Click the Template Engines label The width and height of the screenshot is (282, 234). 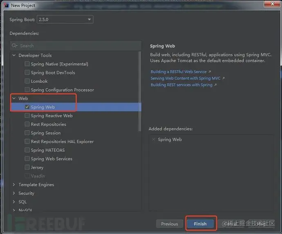coord(36,184)
